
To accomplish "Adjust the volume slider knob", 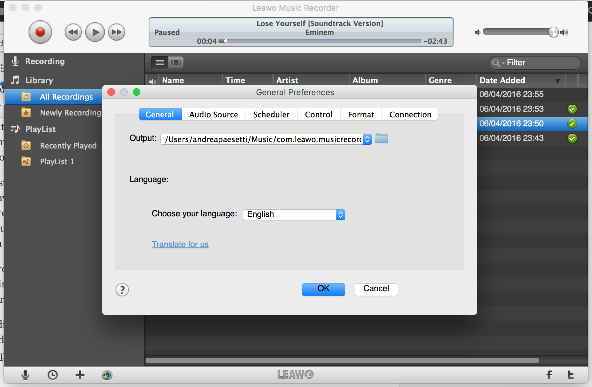I will [x=554, y=32].
